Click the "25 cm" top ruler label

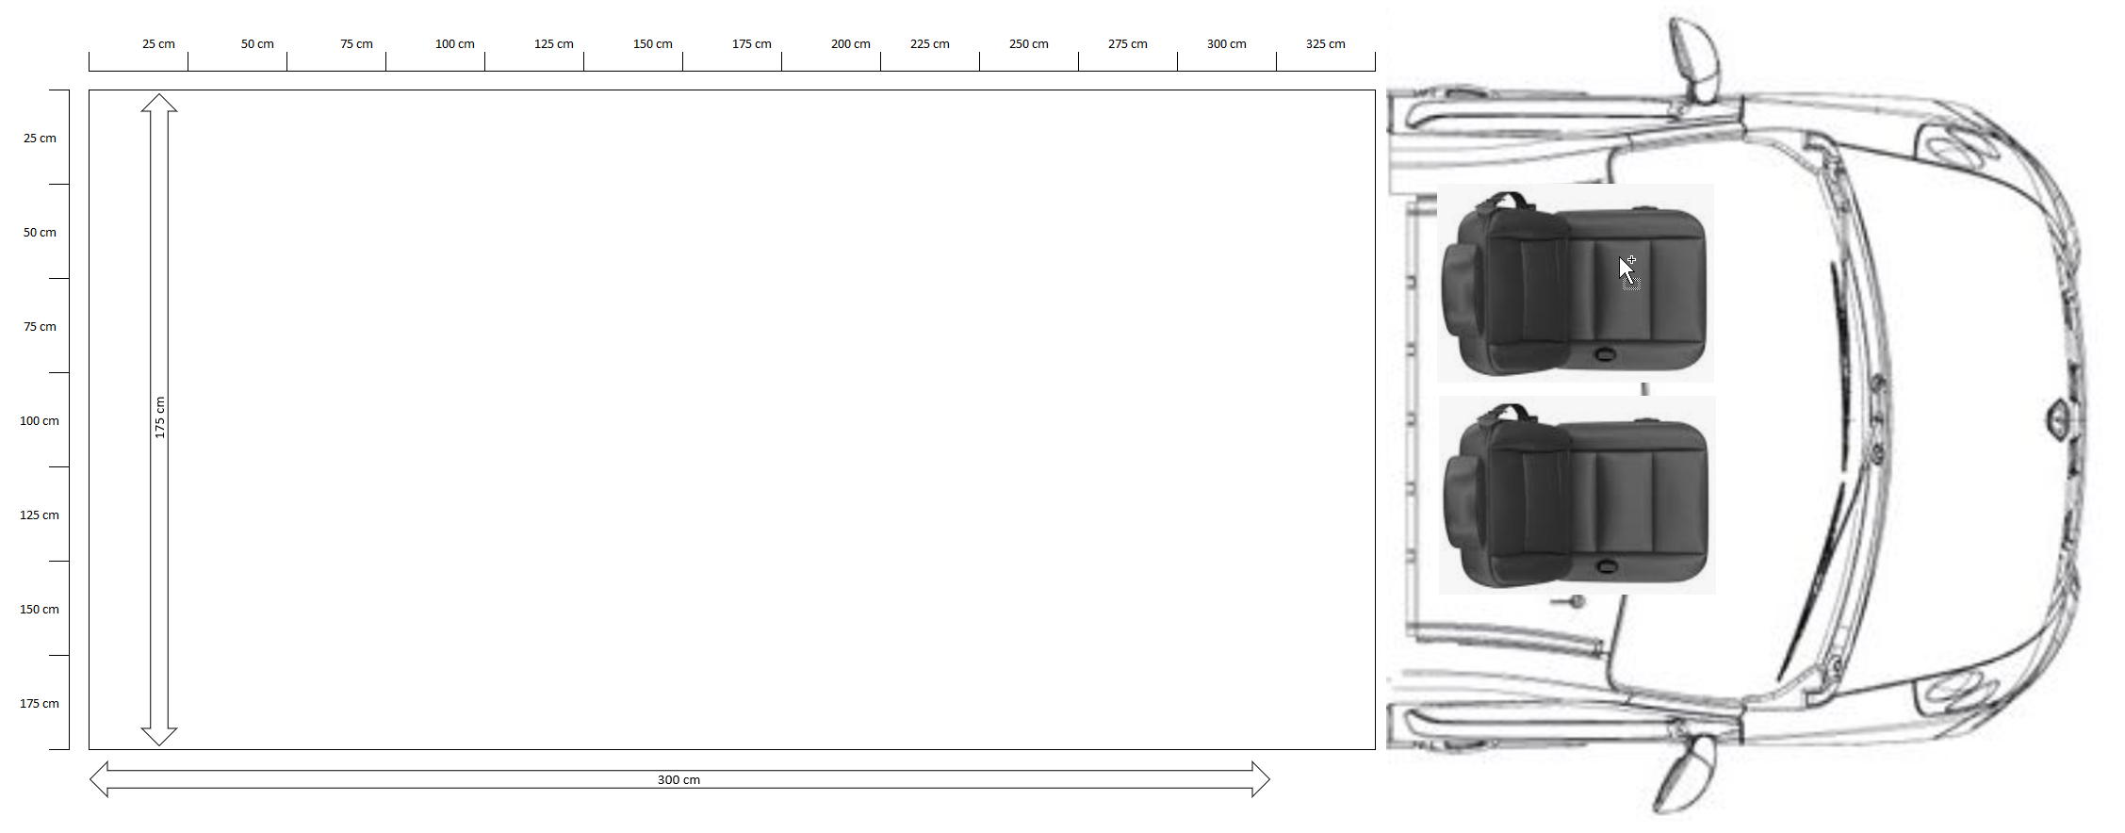(x=158, y=44)
